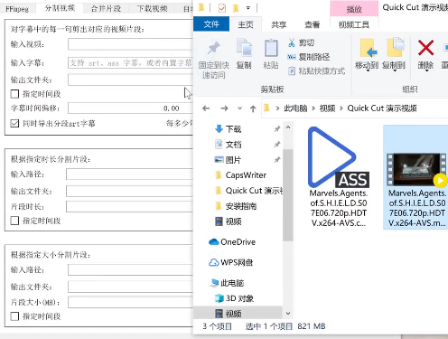Image resolution: width=448 pixels, height=339 pixels.
Task: Click the title bar new folder icon
Action: (x=236, y=8)
